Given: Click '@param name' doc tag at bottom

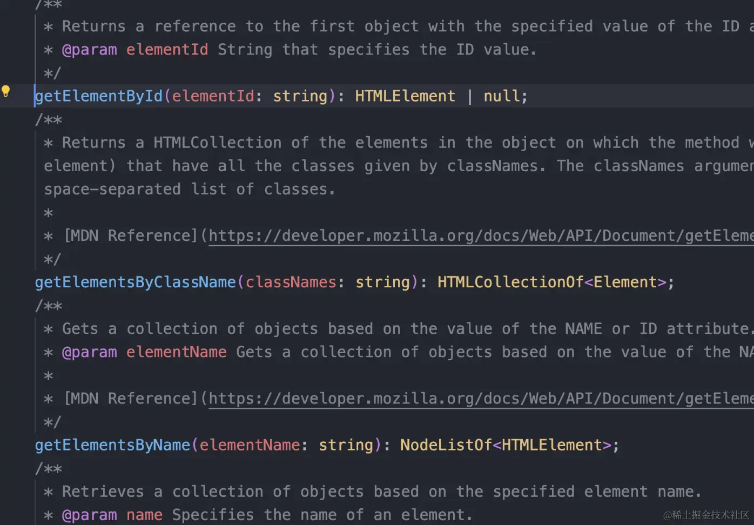Looking at the screenshot, I should pos(112,515).
